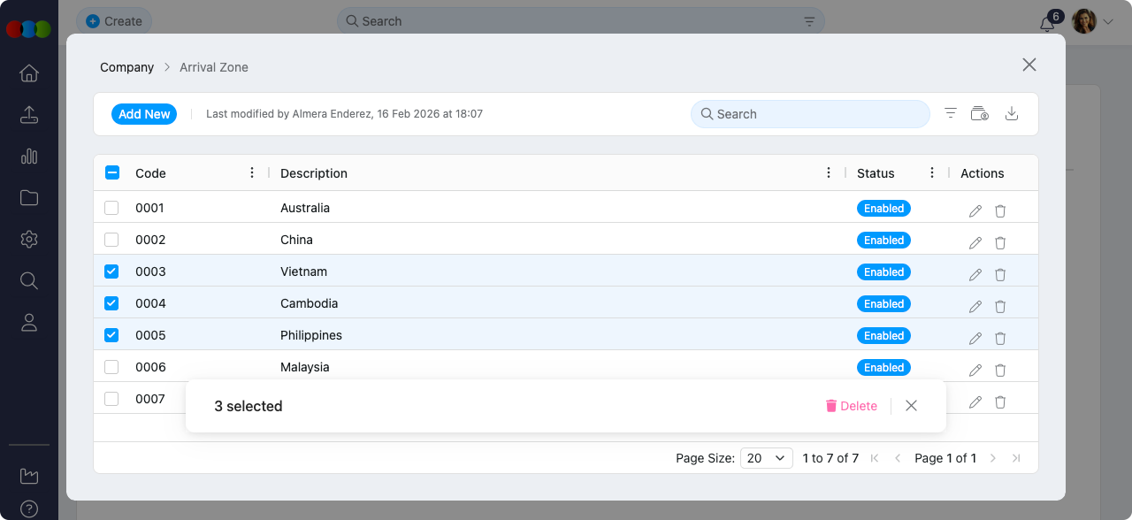Select the Malaysia row checkbox
Image resolution: width=1132 pixels, height=520 pixels.
pos(111,367)
